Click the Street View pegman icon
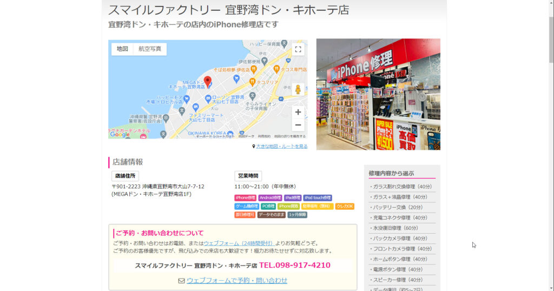This screenshot has height=291, width=554. pyautogui.click(x=298, y=89)
